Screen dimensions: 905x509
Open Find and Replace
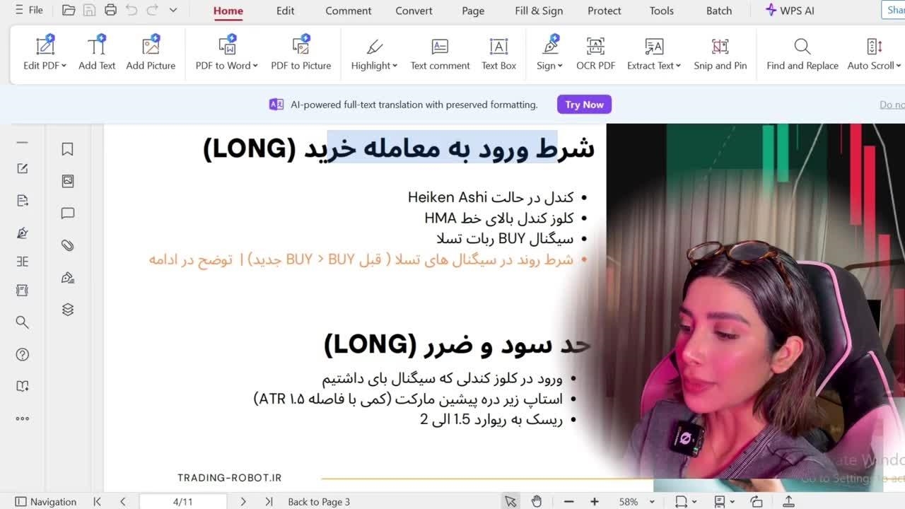[x=802, y=54]
